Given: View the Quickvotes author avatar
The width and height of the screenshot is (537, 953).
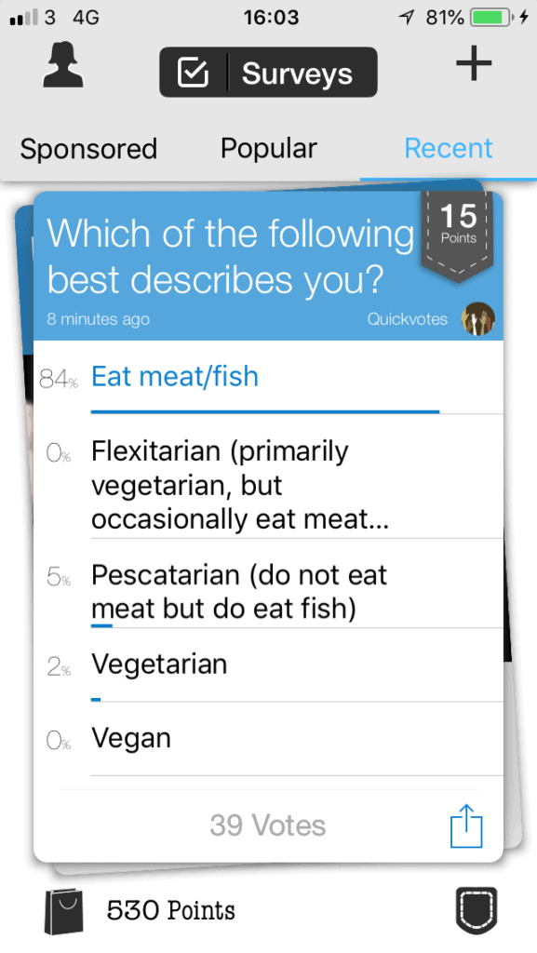Looking at the screenshot, I should pos(478,319).
